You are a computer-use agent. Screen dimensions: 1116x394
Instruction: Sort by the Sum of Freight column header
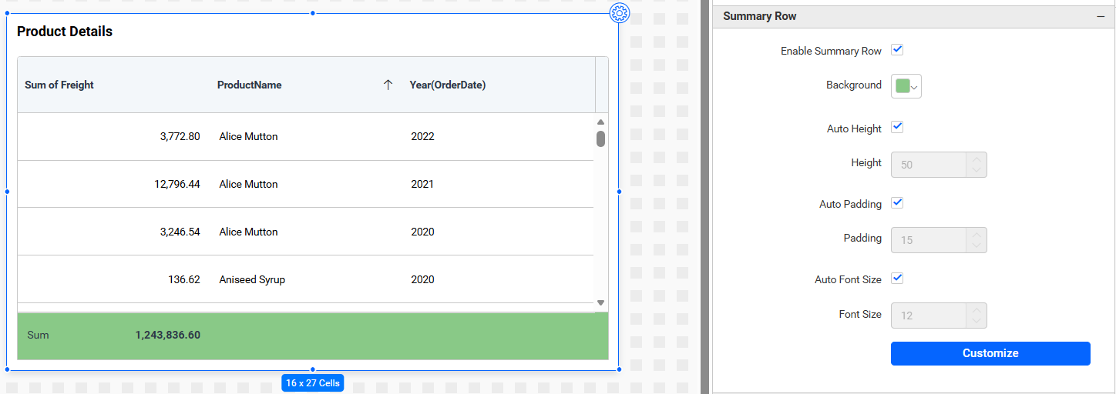(x=59, y=85)
